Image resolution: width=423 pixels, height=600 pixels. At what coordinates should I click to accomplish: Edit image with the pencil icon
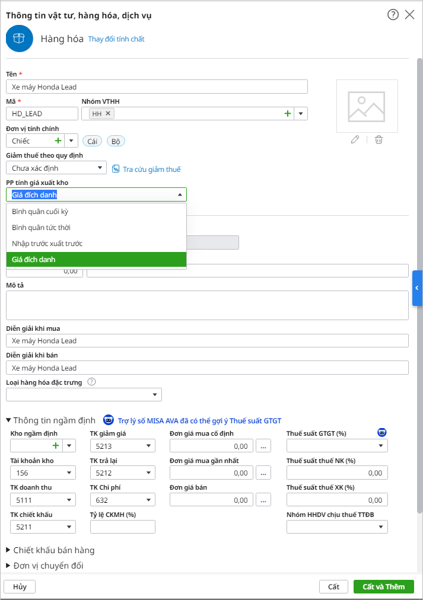pyautogui.click(x=355, y=140)
